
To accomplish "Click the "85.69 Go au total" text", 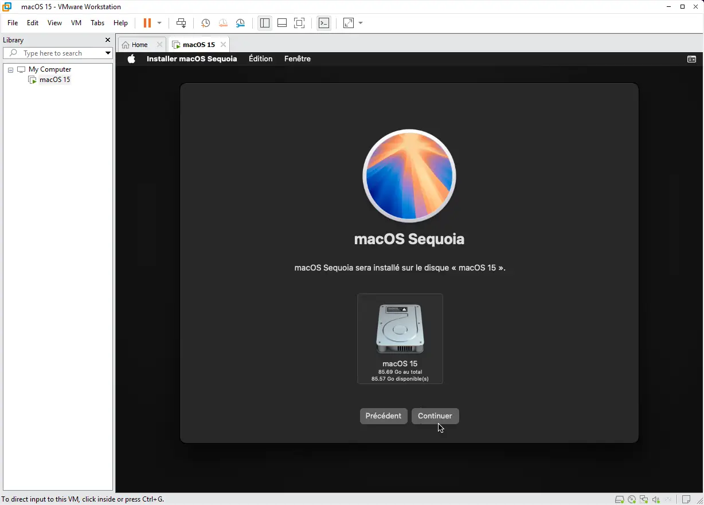I will 400,372.
